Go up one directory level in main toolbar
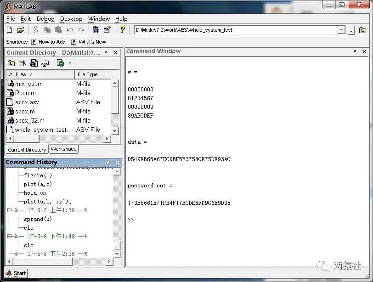This screenshot has height=282, width=373. click(x=362, y=30)
